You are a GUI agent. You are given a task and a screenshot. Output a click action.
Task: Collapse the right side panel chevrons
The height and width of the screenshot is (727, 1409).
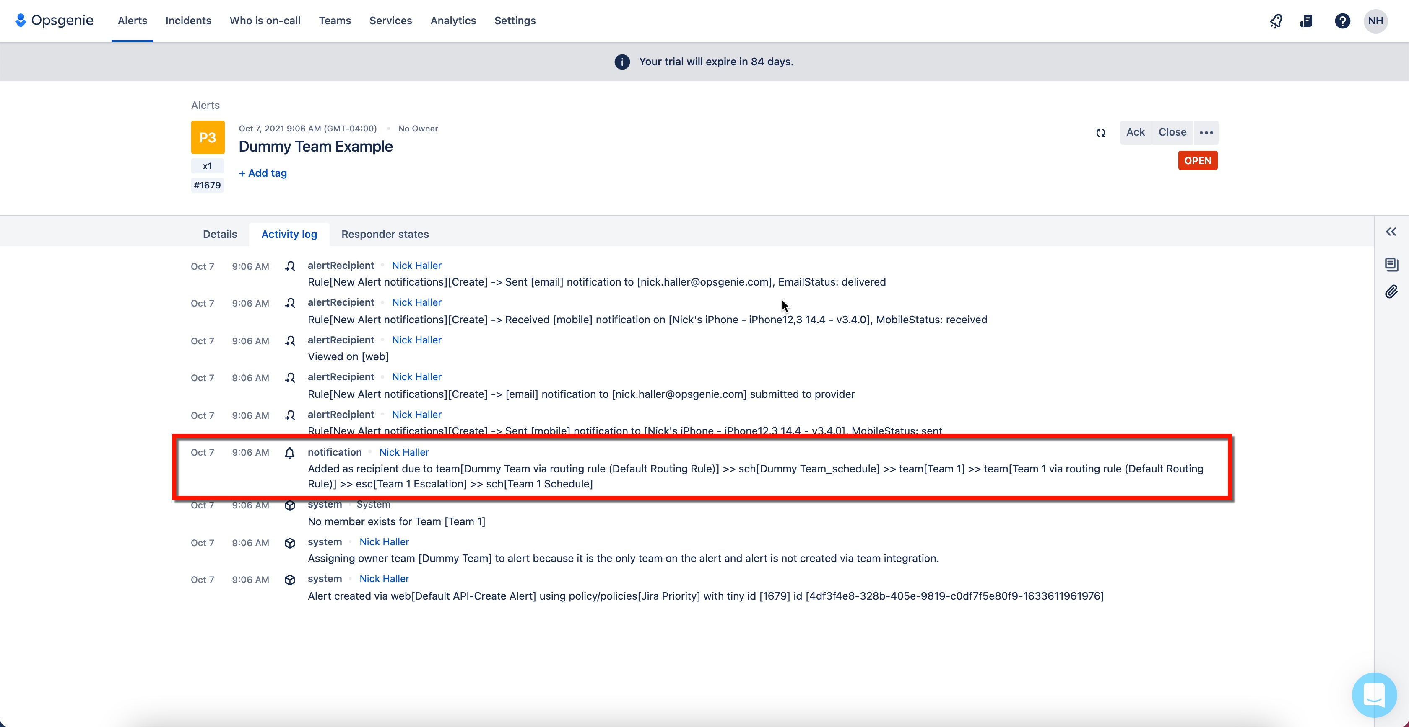tap(1391, 232)
